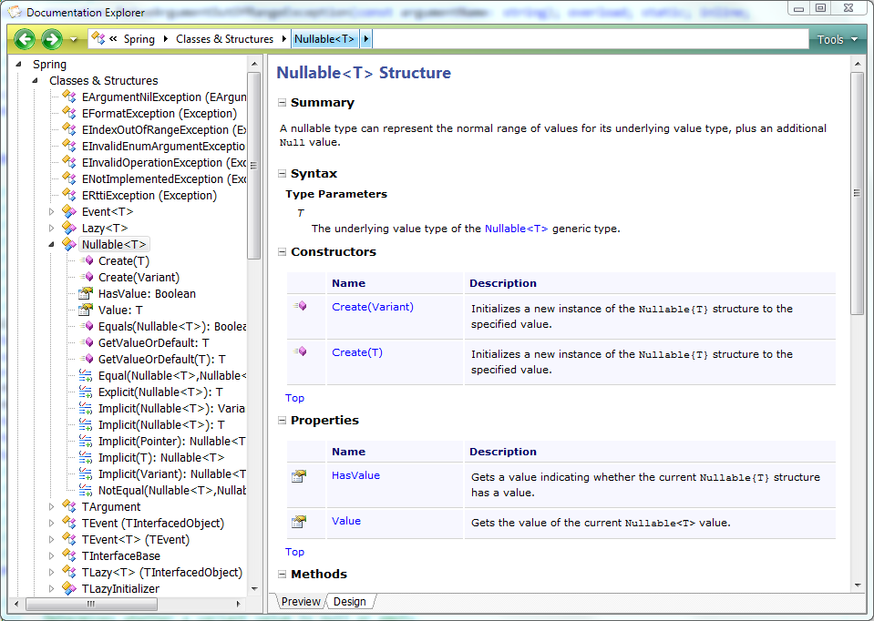Switch to the Design tab

coord(349,602)
